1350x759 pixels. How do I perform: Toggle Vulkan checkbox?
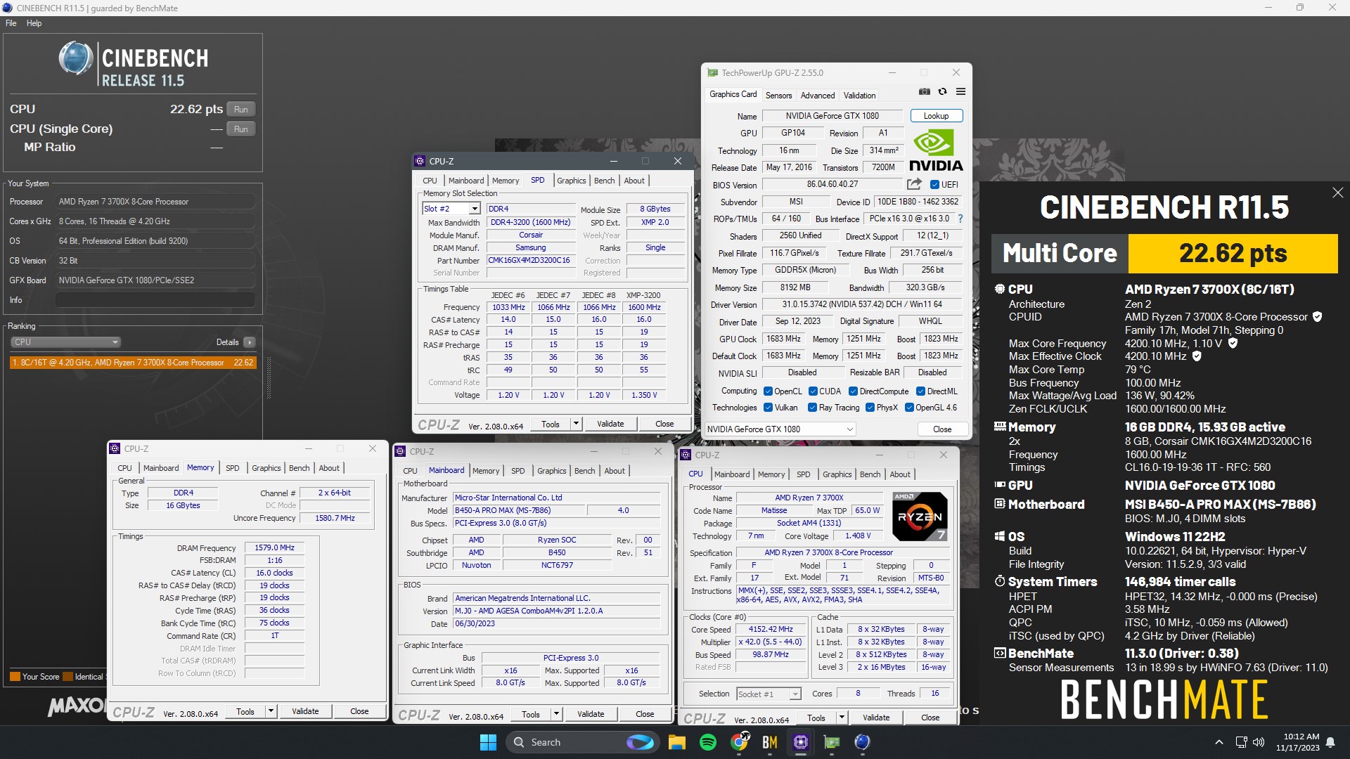(767, 408)
